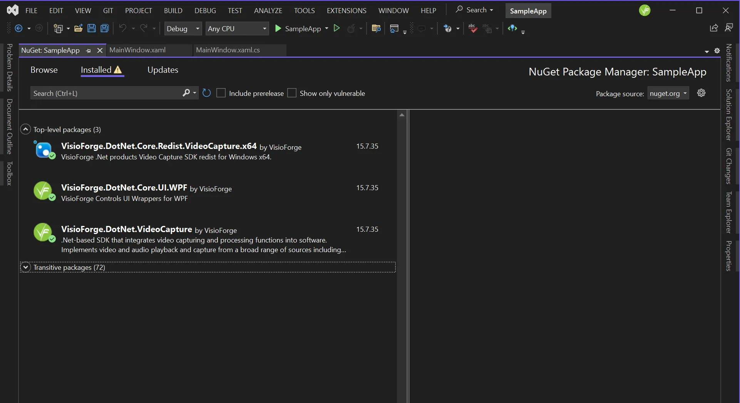Click the Share icon in toolbar

pyautogui.click(x=713, y=28)
